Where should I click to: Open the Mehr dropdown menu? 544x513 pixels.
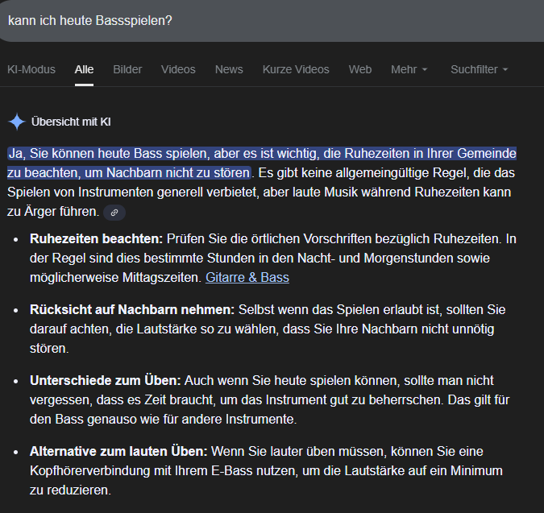(409, 69)
